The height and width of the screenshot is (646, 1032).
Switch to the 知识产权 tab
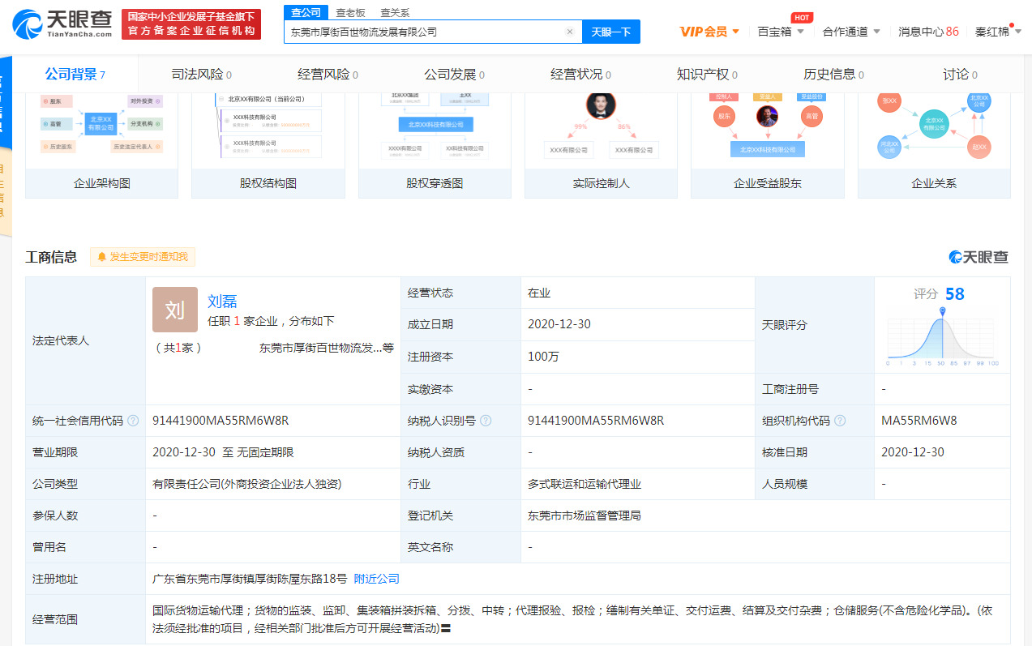point(708,75)
